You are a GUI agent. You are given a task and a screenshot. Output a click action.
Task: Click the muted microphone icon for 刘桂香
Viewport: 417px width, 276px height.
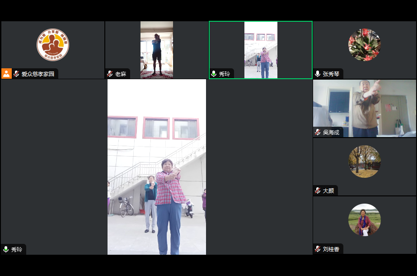tap(318, 249)
